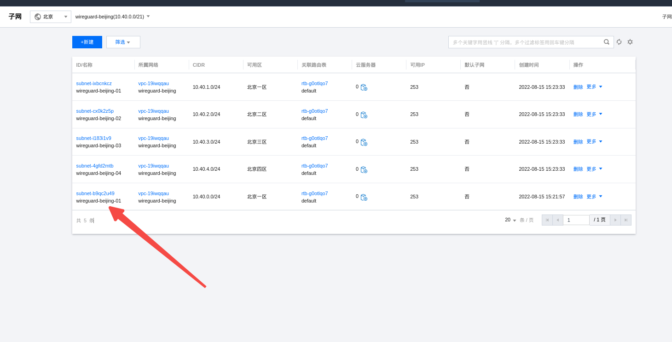Select CIDR cell 10.40.4.0/24

point(206,169)
